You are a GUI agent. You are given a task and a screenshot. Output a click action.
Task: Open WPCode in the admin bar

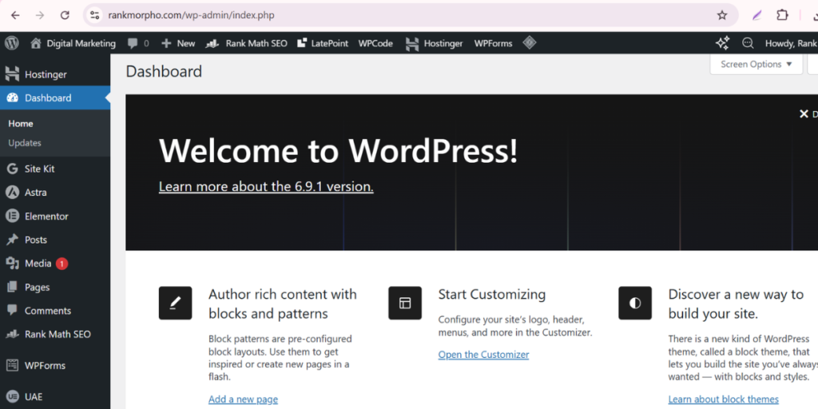coord(375,43)
